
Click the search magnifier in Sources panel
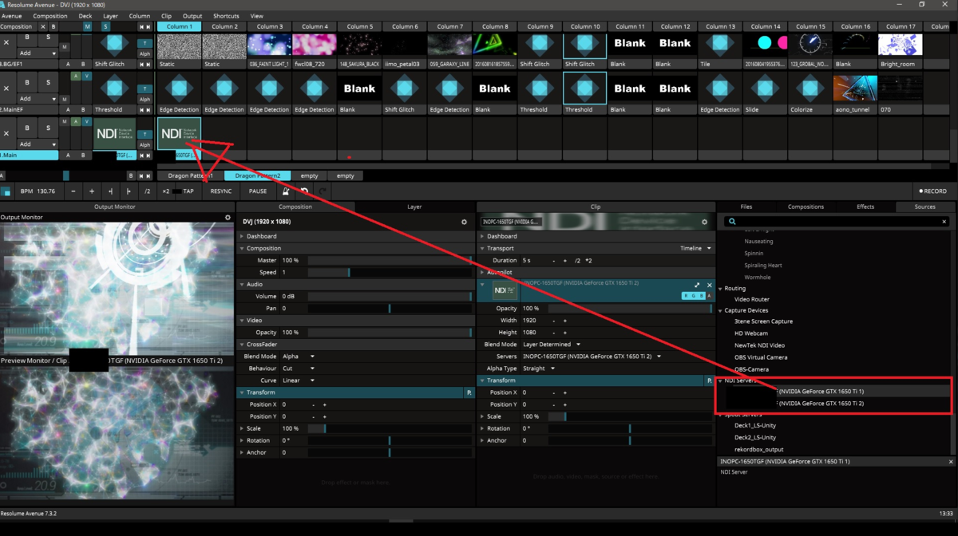tap(731, 221)
